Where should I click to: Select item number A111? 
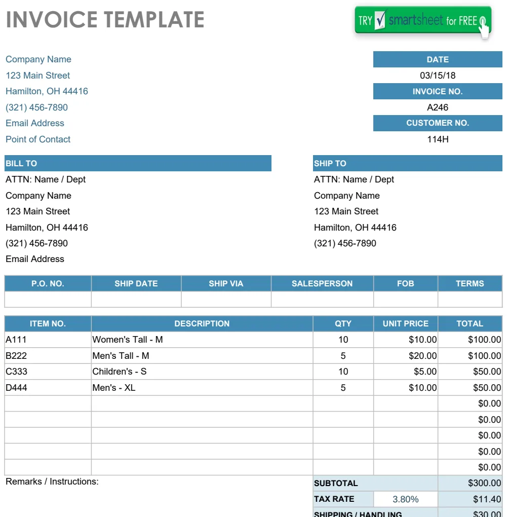point(16,340)
